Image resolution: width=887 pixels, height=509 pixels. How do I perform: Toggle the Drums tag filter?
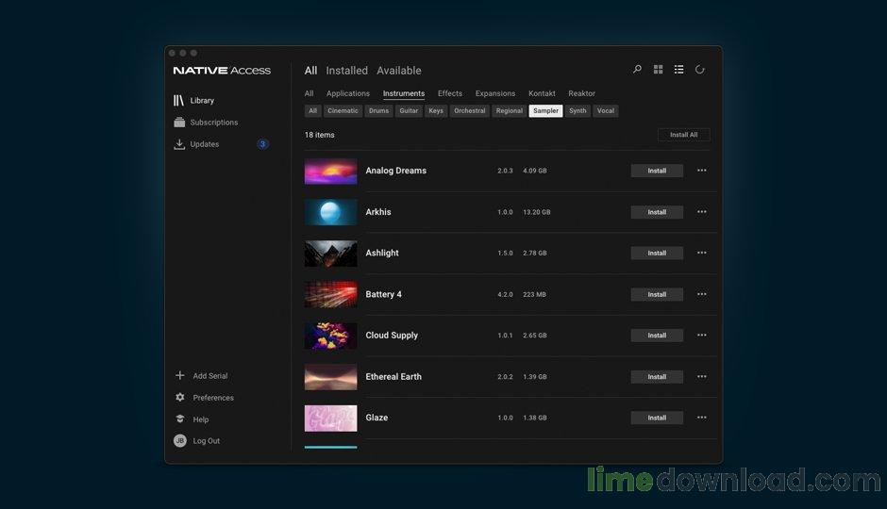pos(379,110)
